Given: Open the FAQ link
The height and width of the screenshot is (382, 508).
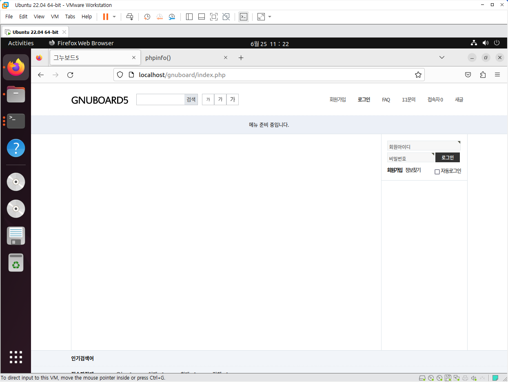Looking at the screenshot, I should (386, 100).
